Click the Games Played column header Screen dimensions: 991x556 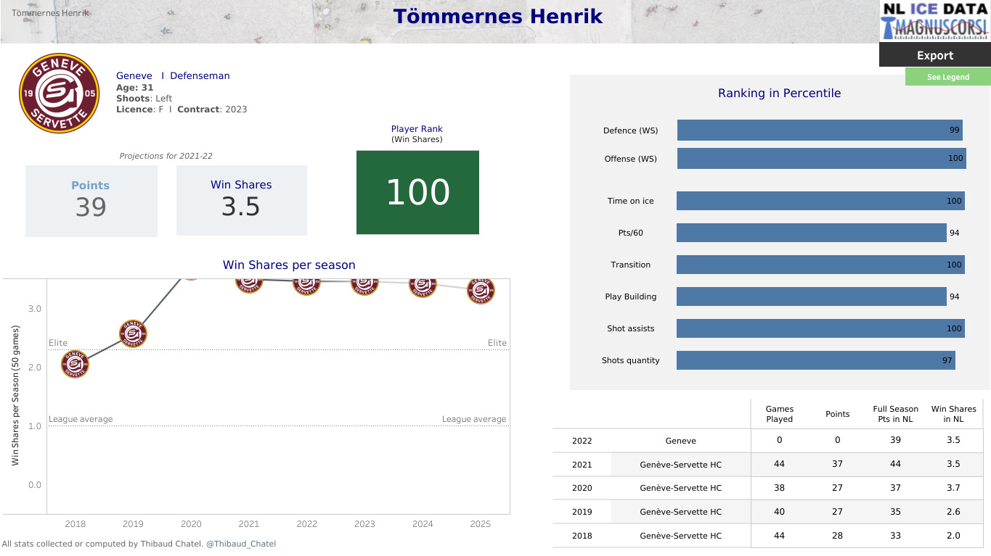coord(779,414)
